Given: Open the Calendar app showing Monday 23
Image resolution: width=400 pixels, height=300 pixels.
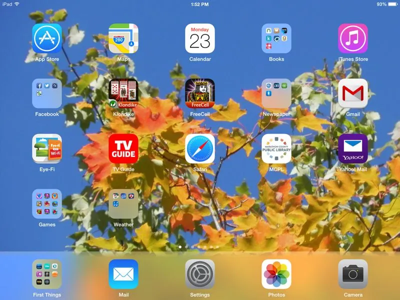Looking at the screenshot, I should 200,38.
